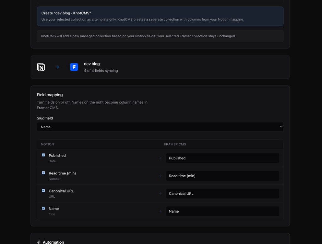The image size is (322, 244).
Task: Click the NOTION column header
Action: (x=47, y=144)
